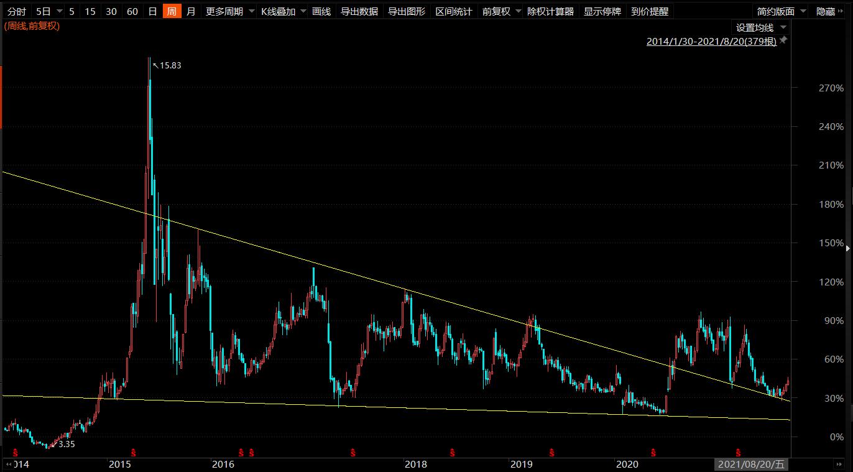Image resolution: width=853 pixels, height=472 pixels.
Task: Switch to the 月 monthly period
Action: pyautogui.click(x=191, y=11)
